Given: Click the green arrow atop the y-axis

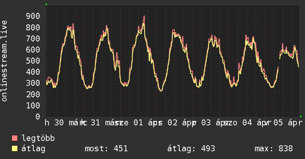Looking at the screenshot, I should tap(46, 4).
